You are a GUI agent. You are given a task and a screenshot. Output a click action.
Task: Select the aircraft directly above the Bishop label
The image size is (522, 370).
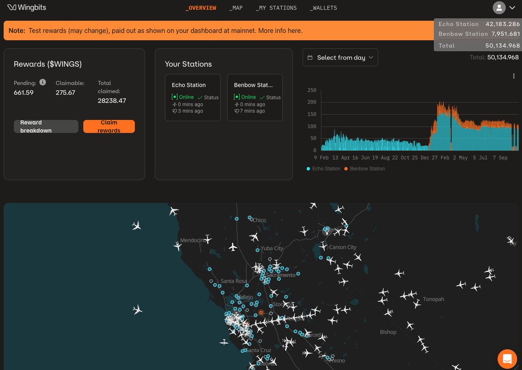click(388, 312)
